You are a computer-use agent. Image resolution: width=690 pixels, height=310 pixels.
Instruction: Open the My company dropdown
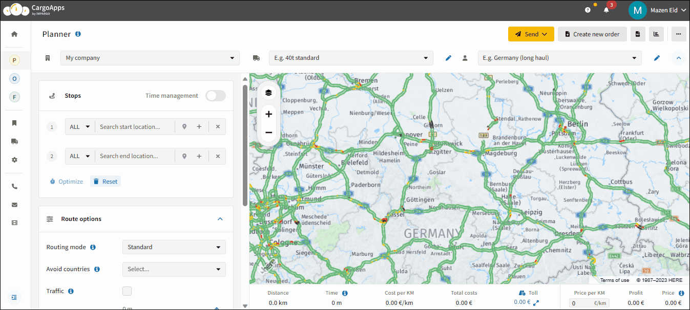coord(150,58)
